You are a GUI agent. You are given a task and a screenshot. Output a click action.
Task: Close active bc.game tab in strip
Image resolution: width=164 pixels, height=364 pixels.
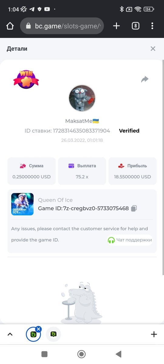click(38, 329)
